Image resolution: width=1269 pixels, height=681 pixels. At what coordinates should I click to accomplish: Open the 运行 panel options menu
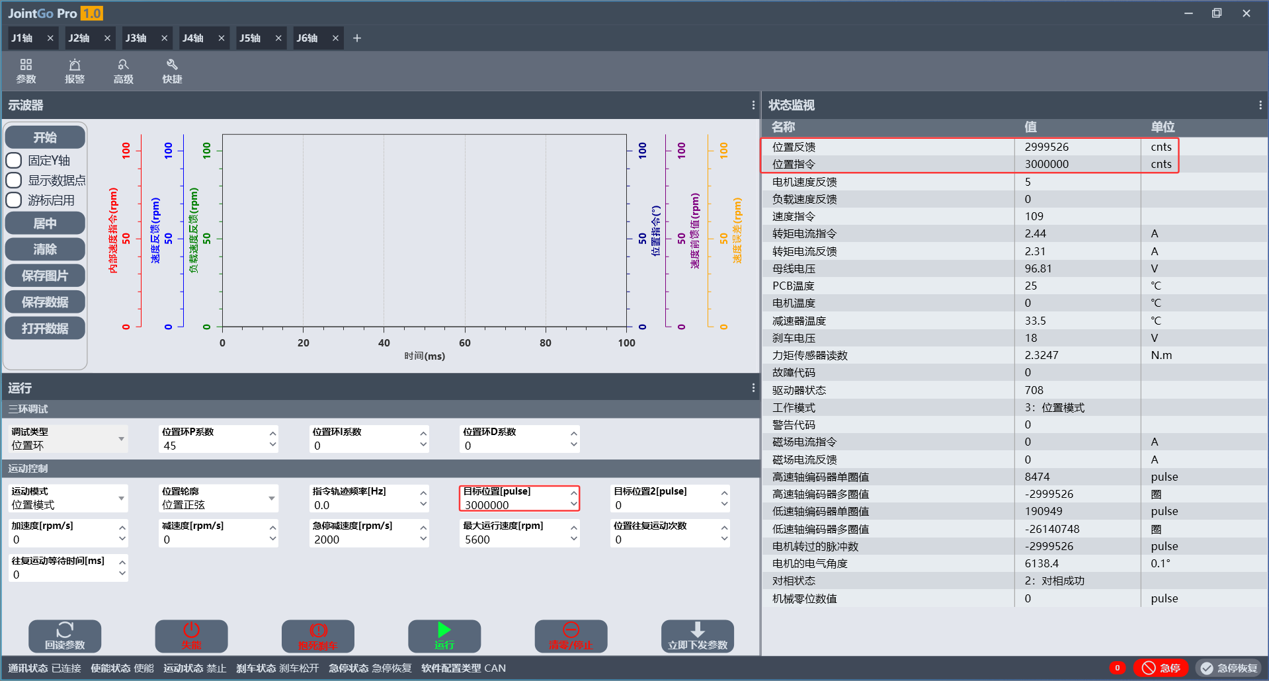pos(753,388)
